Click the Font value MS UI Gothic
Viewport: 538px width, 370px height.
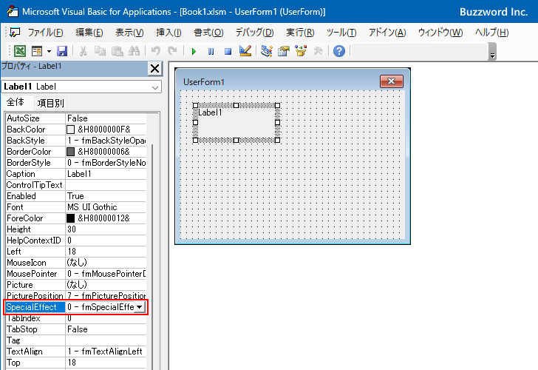click(106, 207)
